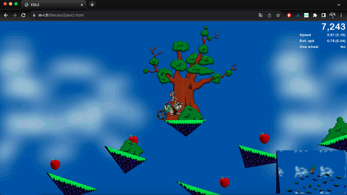Select the EOL2 browser tab
This screenshot has width=347, height=195.
coord(54,4)
